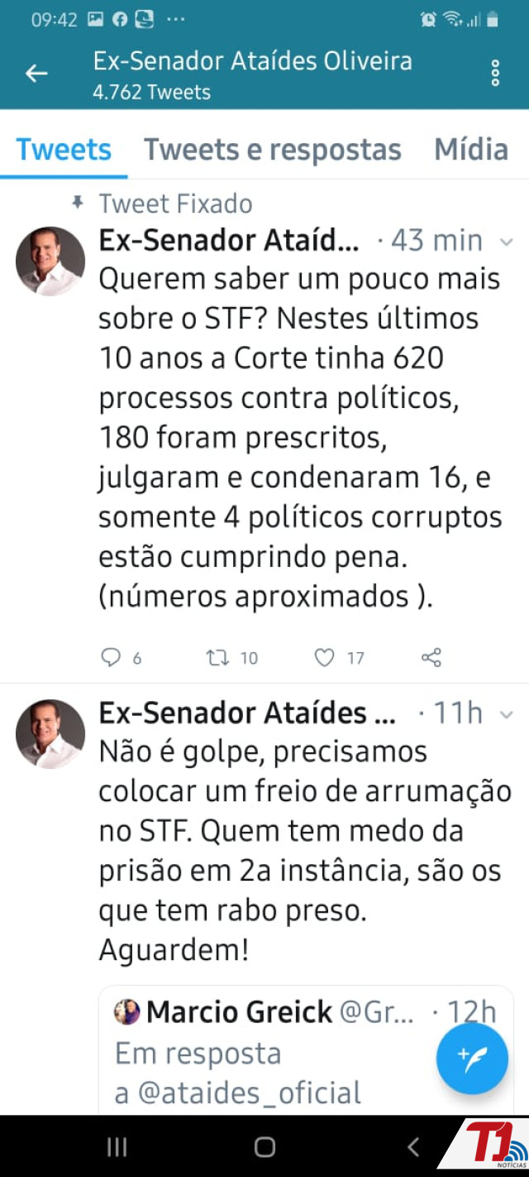
Task: Open Android recent apps button
Action: [x=117, y=1146]
